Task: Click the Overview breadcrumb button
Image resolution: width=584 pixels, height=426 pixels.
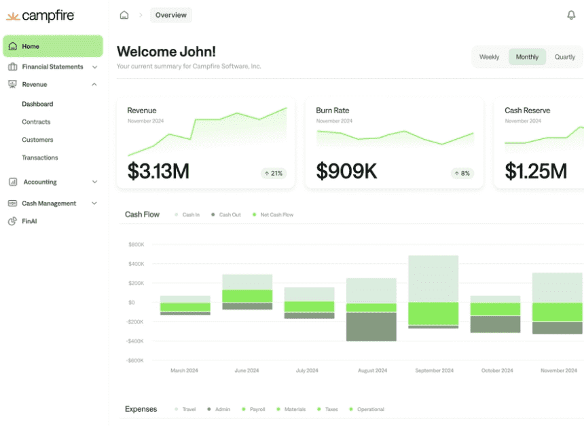Action: [170, 15]
